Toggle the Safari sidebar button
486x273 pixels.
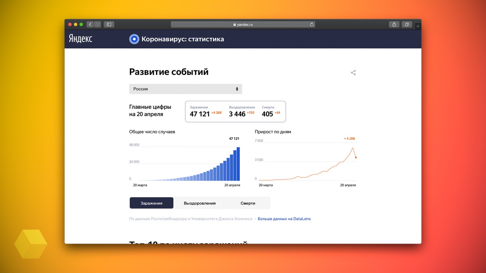point(109,24)
